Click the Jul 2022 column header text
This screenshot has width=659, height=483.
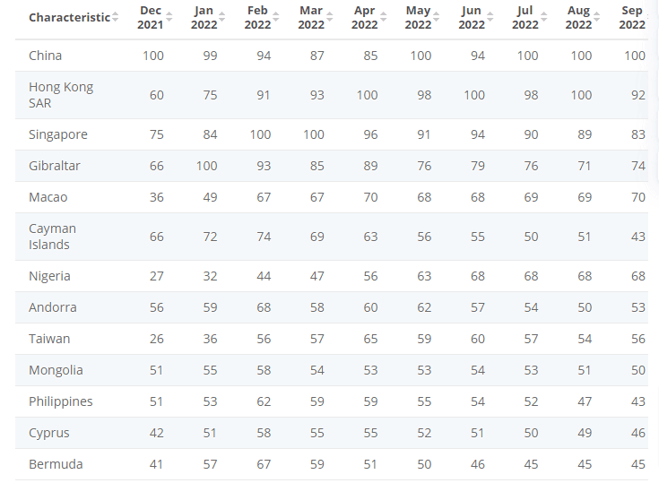[x=525, y=18]
